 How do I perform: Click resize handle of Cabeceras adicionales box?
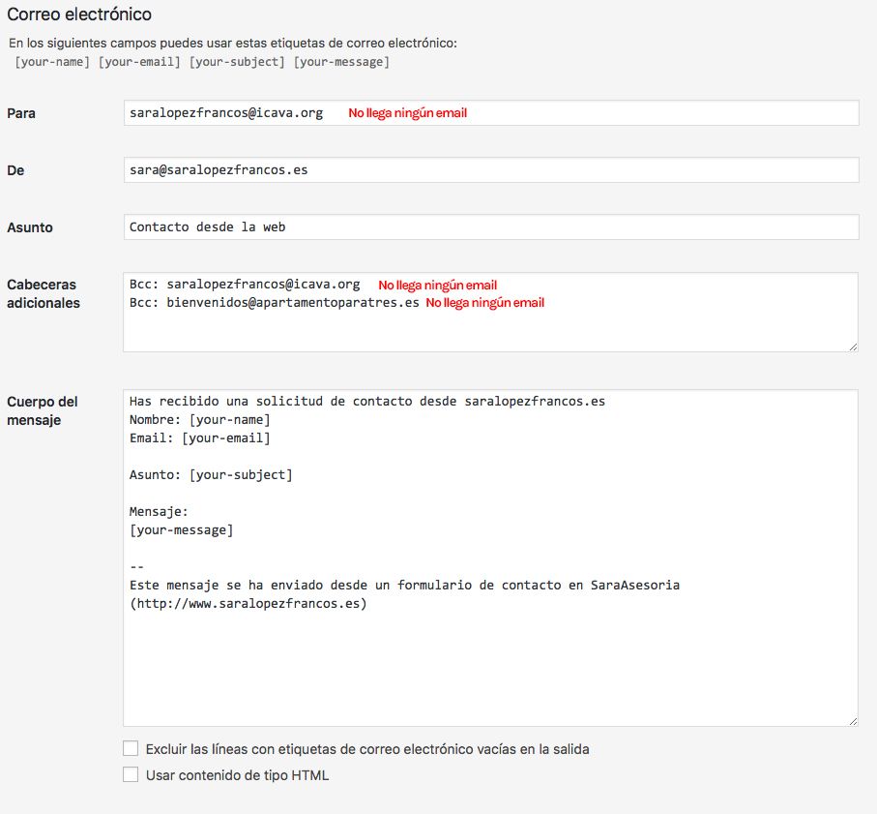point(853,347)
